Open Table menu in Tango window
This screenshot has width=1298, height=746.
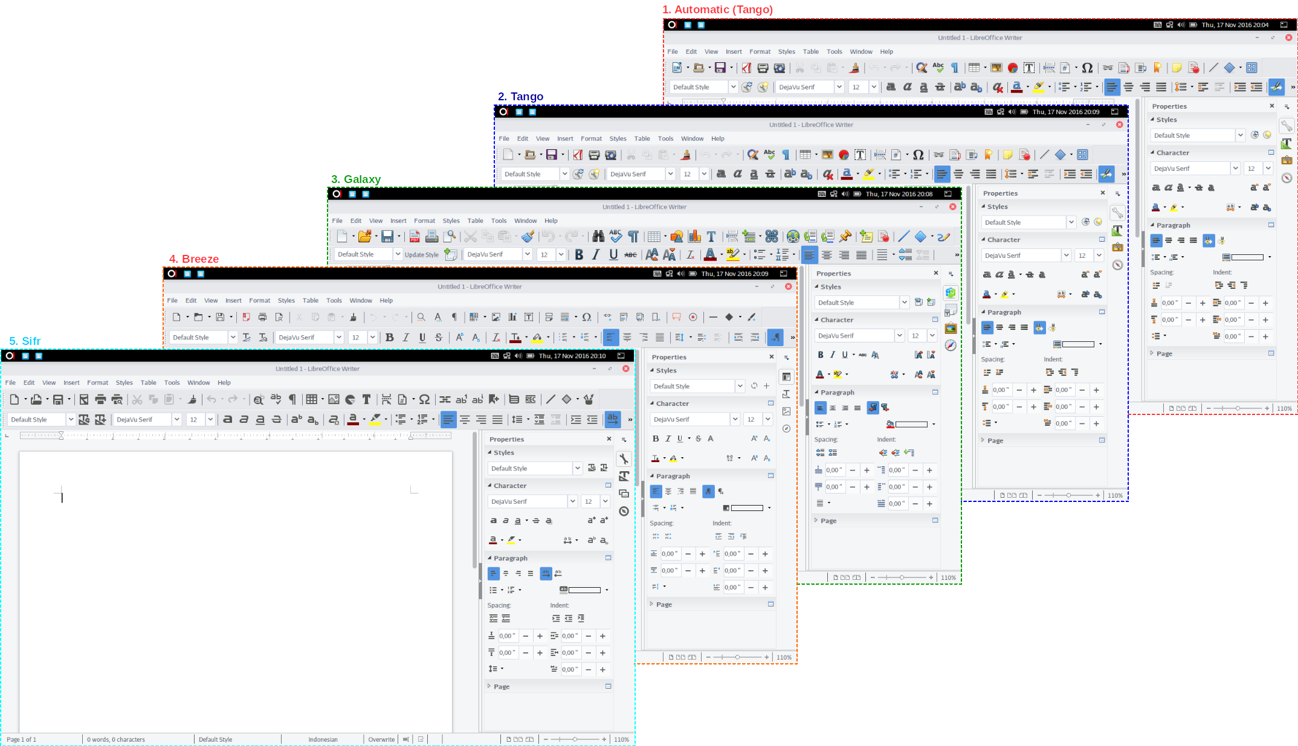click(642, 138)
